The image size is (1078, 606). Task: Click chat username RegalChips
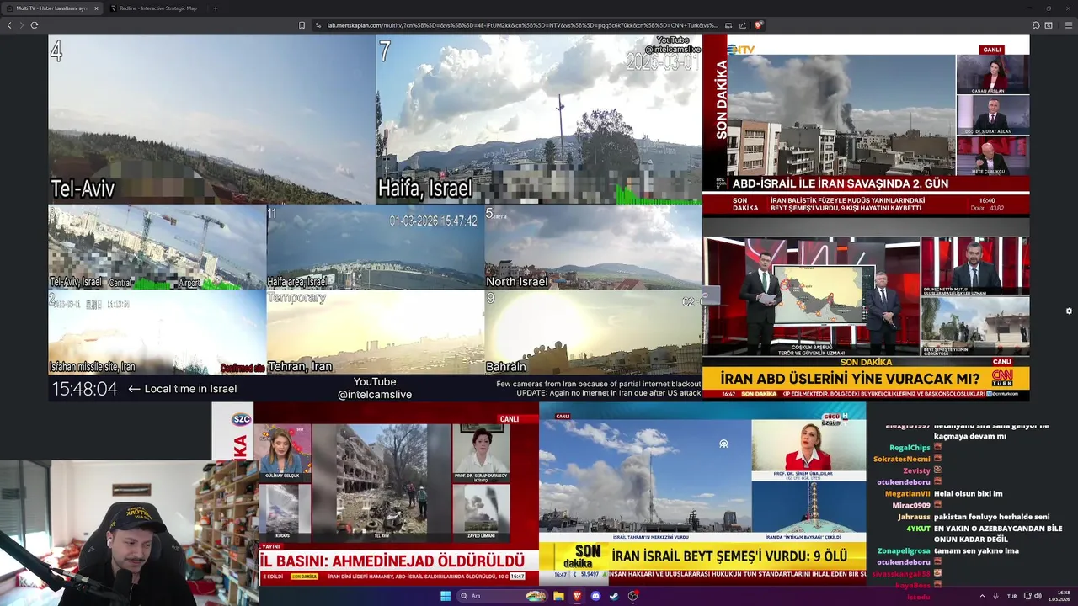pos(910,448)
